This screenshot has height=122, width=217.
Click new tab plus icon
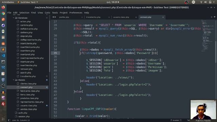pyautogui.click(x=212, y=17)
